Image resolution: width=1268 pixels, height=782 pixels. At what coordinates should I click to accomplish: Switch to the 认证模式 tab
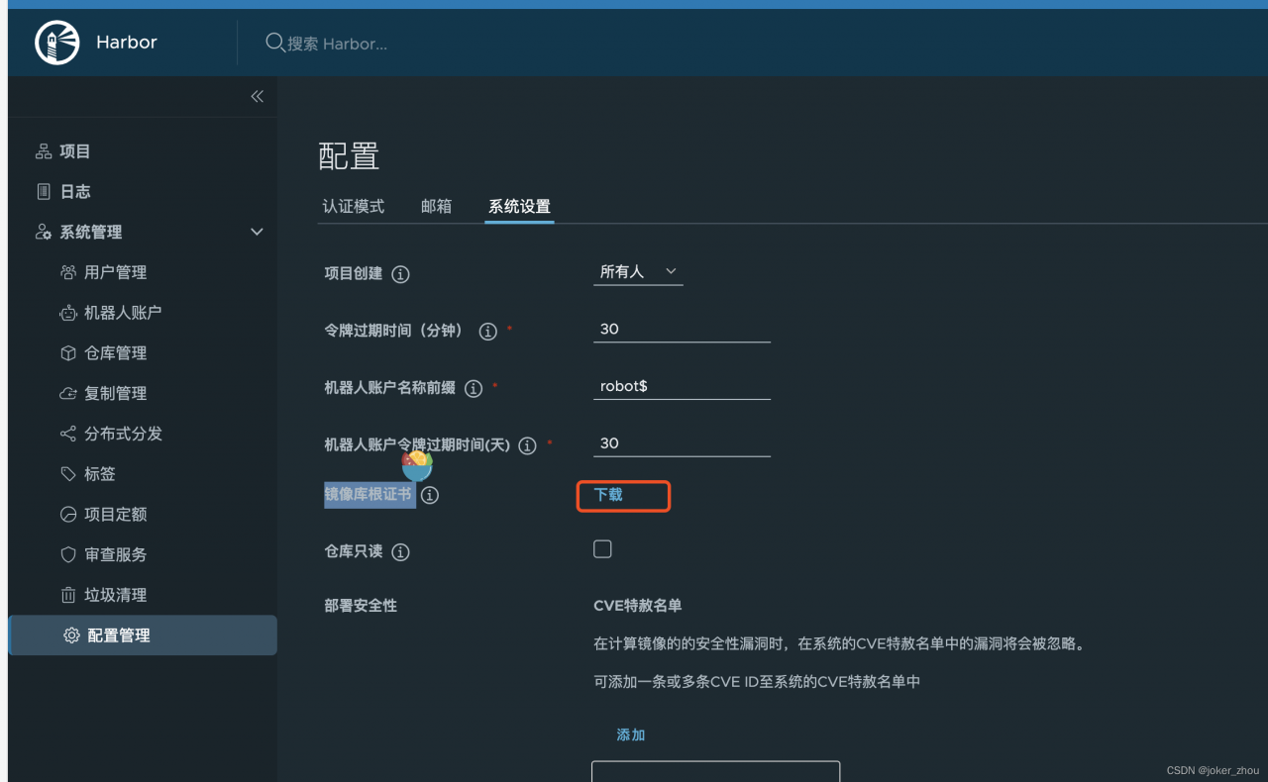tap(353, 206)
